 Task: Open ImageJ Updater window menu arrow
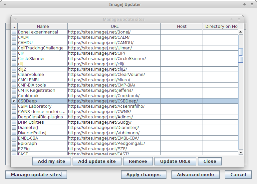5,4
